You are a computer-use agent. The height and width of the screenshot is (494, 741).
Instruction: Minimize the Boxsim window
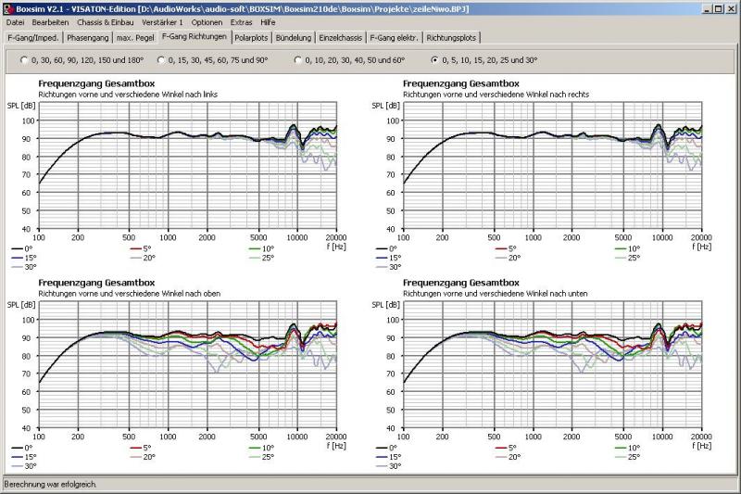click(x=707, y=8)
